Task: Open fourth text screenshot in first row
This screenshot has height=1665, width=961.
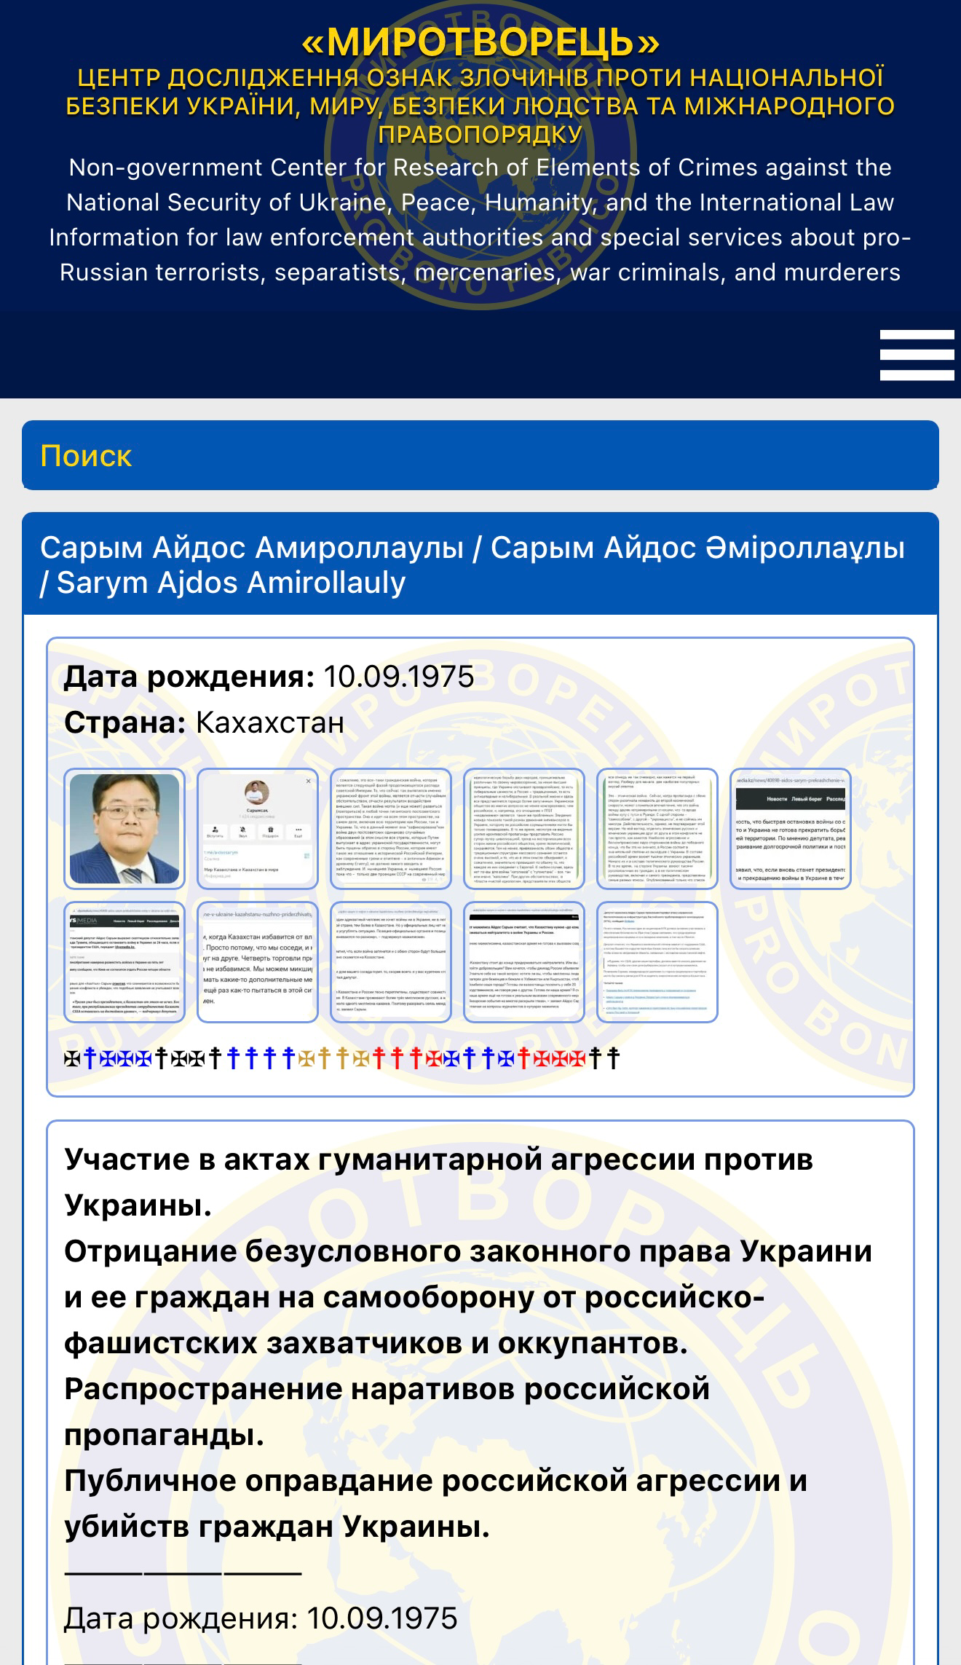Action: tap(524, 829)
